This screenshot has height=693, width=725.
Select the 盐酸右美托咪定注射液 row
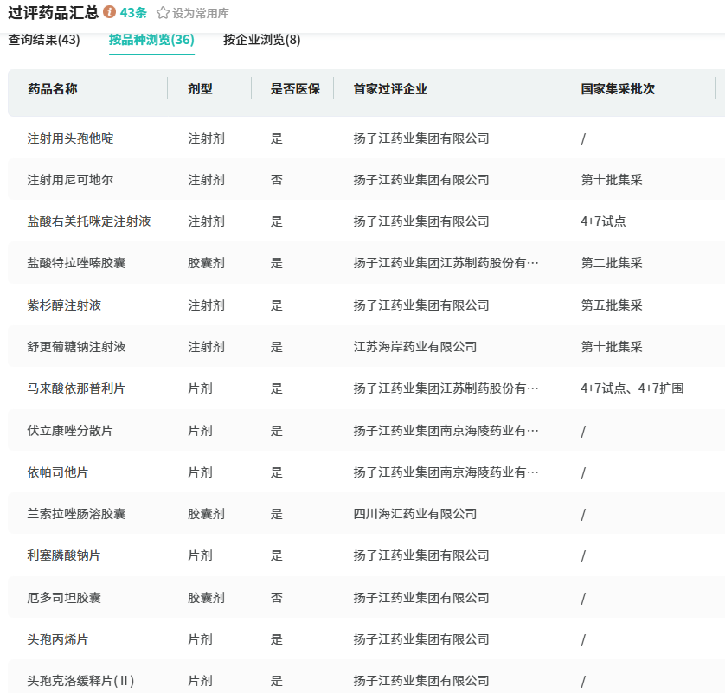(x=89, y=221)
